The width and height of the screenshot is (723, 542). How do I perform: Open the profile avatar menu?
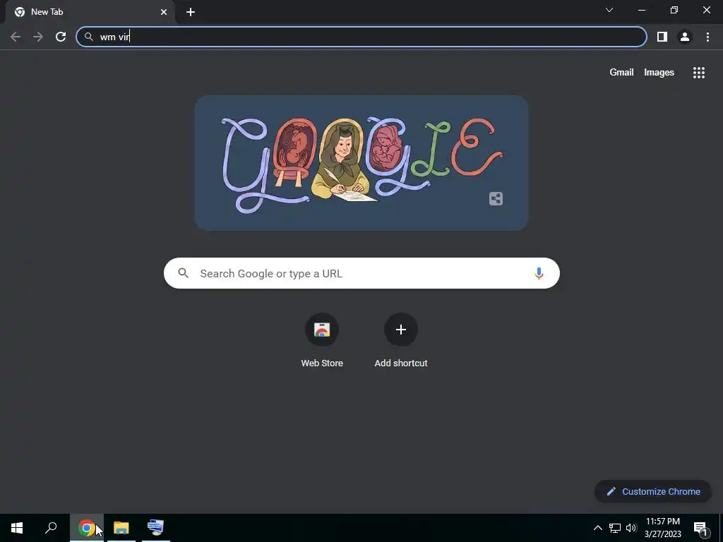[685, 37]
